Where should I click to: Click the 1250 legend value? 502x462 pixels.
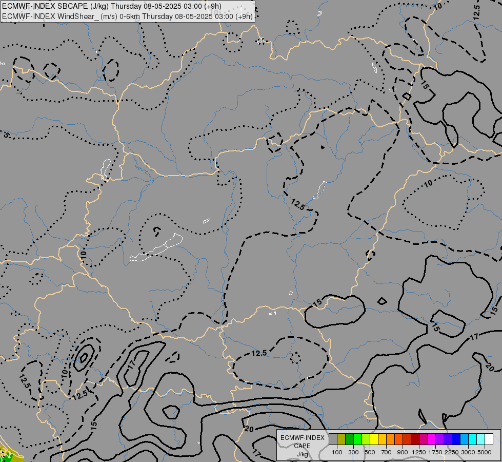click(x=419, y=452)
